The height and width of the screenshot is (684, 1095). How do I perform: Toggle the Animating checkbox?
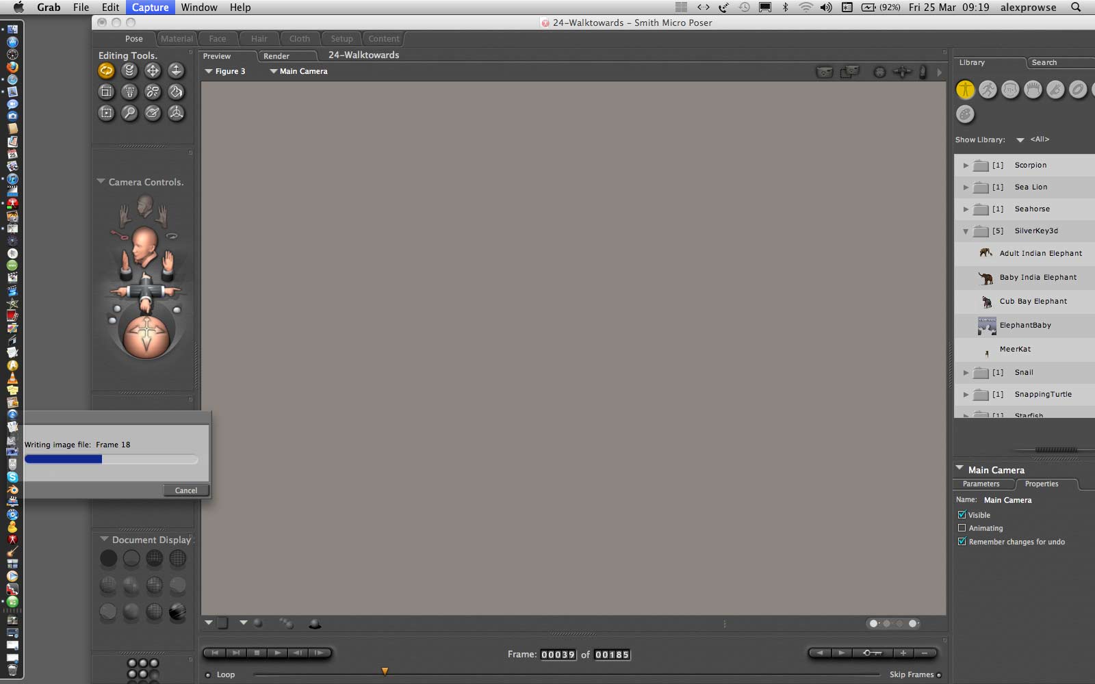click(x=962, y=528)
